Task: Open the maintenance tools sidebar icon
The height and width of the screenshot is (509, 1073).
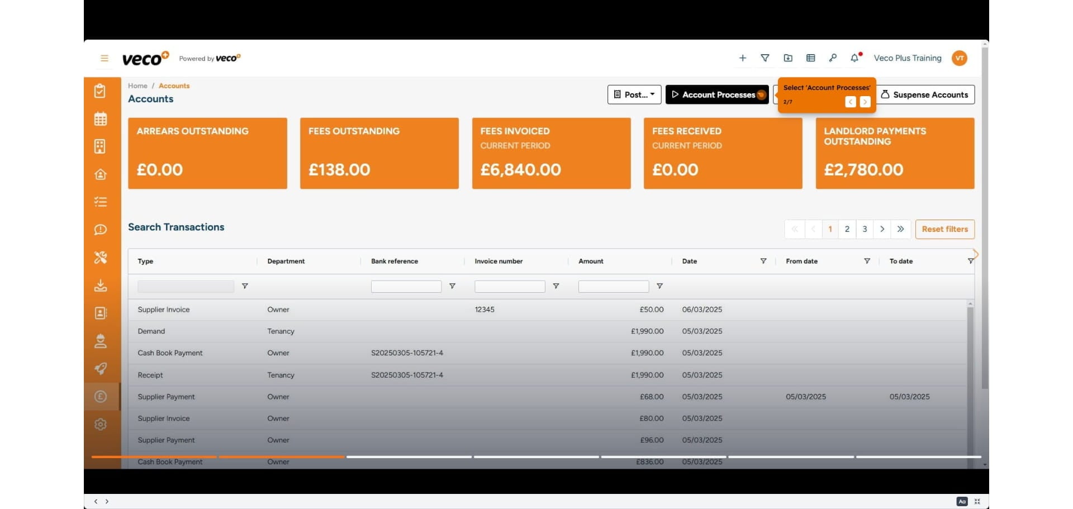Action: tap(101, 258)
